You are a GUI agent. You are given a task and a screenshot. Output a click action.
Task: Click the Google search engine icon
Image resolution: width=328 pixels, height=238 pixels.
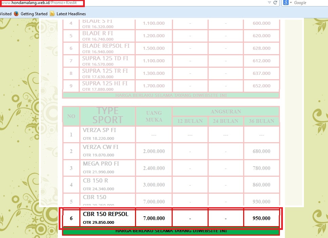click(286, 3)
